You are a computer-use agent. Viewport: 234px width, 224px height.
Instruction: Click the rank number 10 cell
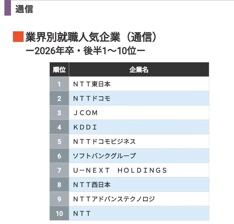(x=59, y=213)
